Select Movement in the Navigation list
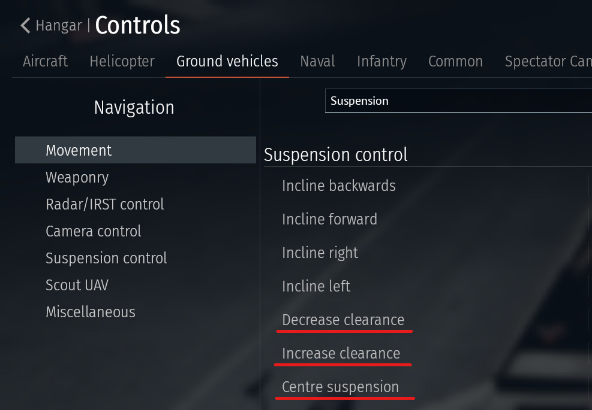 click(79, 150)
